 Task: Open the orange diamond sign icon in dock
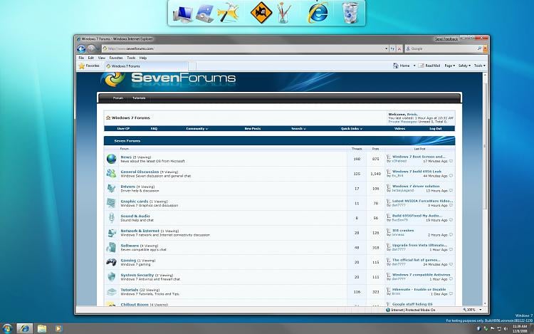click(x=261, y=13)
